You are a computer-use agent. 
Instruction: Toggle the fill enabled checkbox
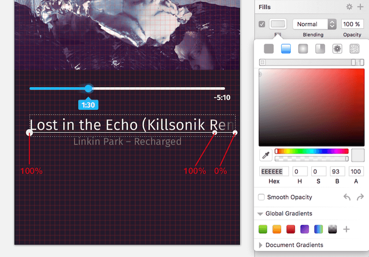[262, 24]
